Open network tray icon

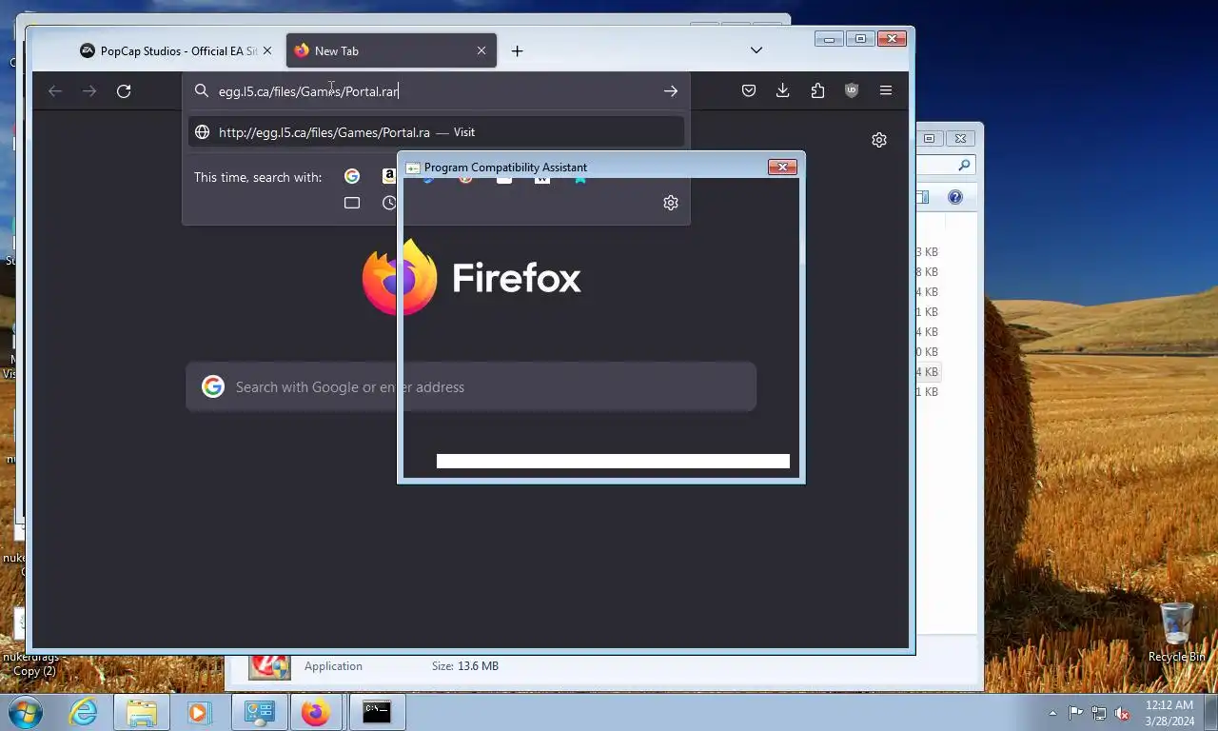click(1099, 712)
